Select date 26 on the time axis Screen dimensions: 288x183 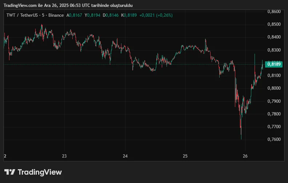tap(245, 156)
